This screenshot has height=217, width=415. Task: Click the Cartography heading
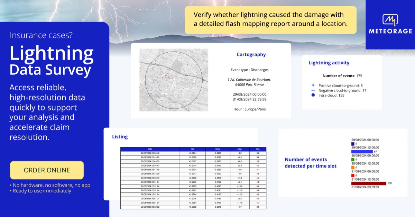pos(251,54)
